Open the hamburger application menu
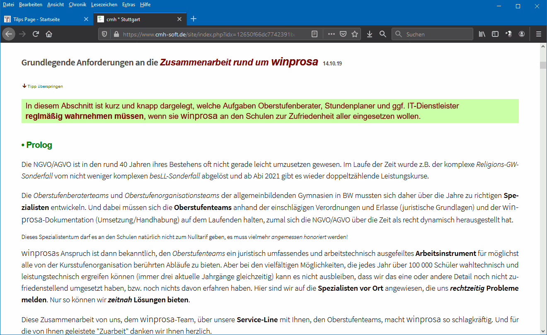This screenshot has height=335, width=547. click(539, 34)
